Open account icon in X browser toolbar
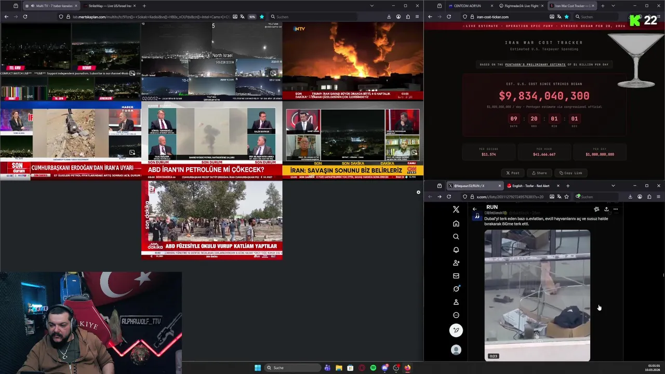Screen dimensions: 665x374 (x=640, y=197)
